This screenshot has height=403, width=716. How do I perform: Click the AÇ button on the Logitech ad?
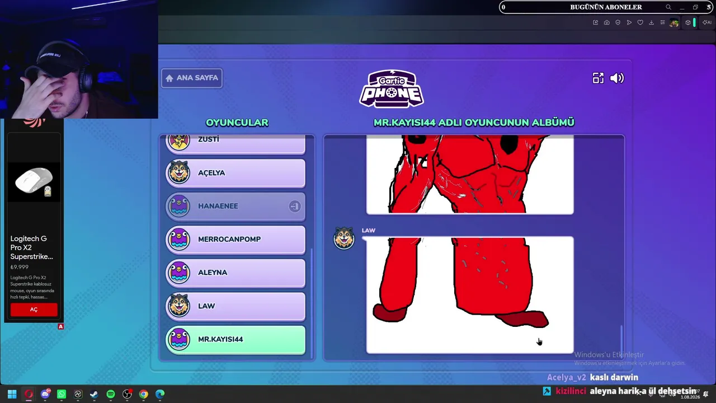34,310
